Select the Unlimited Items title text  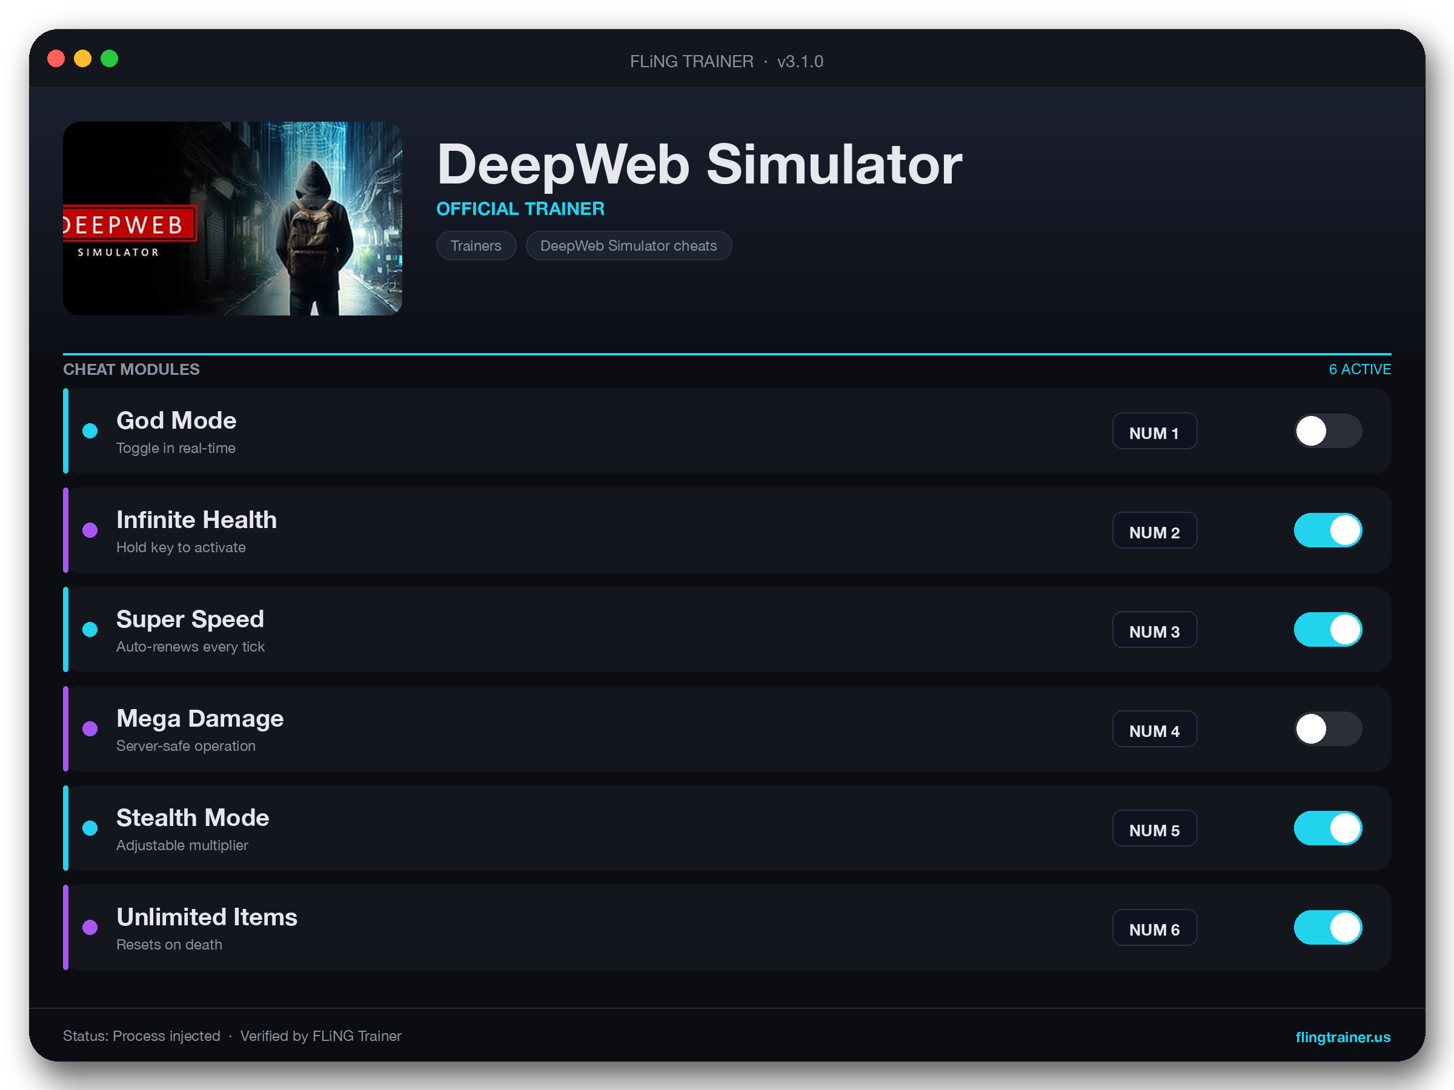click(207, 917)
